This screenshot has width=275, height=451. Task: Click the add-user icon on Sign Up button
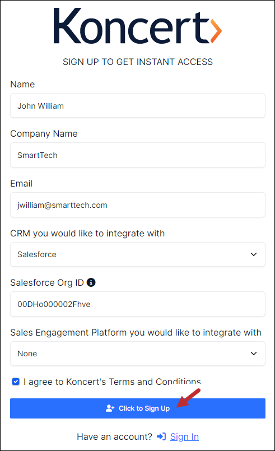click(x=110, y=408)
